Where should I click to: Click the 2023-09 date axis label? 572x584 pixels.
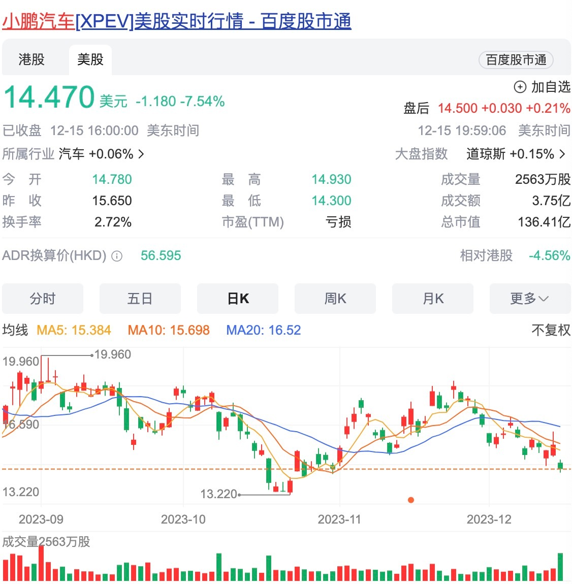[41, 519]
